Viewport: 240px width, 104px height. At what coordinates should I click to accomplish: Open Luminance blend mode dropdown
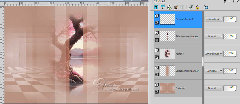click(x=213, y=71)
